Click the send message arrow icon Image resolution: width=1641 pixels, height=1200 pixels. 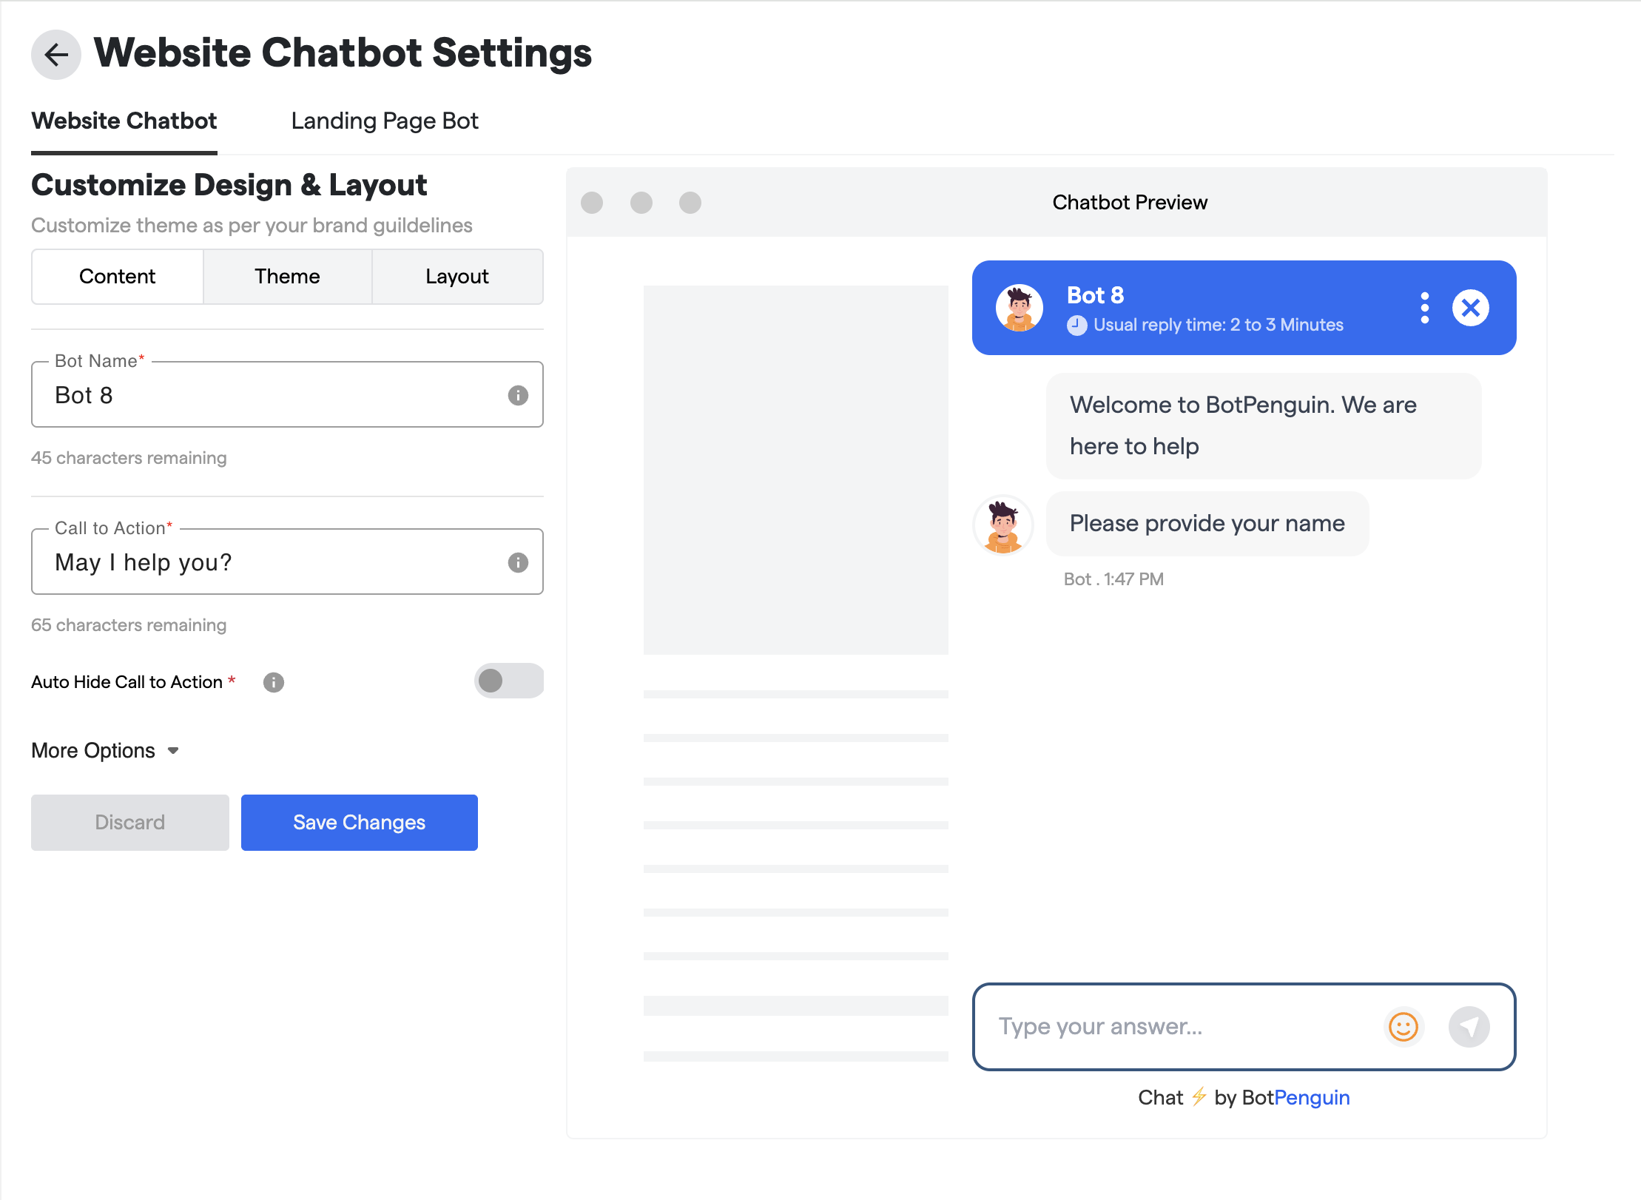tap(1469, 1026)
